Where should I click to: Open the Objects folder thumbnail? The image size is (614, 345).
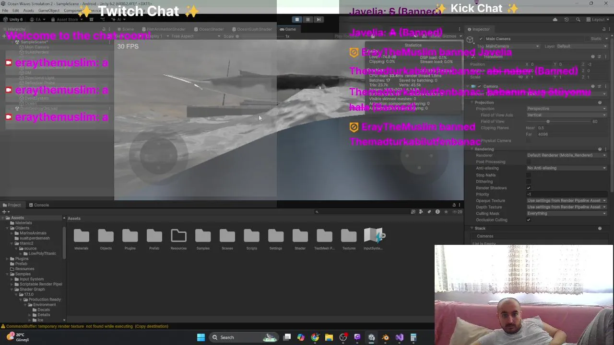(106, 236)
